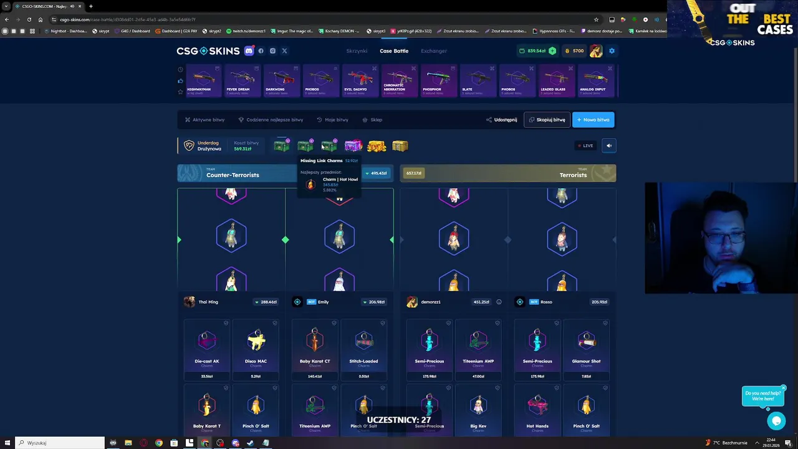The width and height of the screenshot is (798, 449).
Task: Select the first green case icon
Action: click(x=282, y=146)
